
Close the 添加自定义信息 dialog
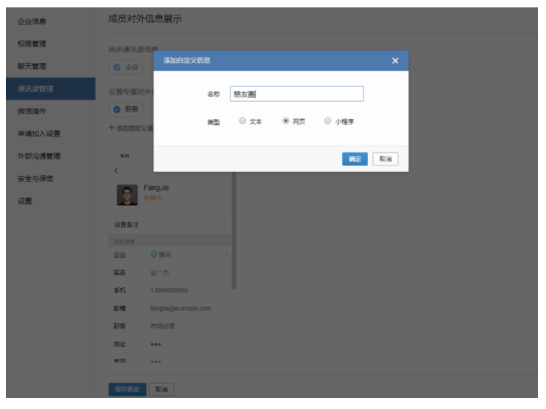point(395,61)
